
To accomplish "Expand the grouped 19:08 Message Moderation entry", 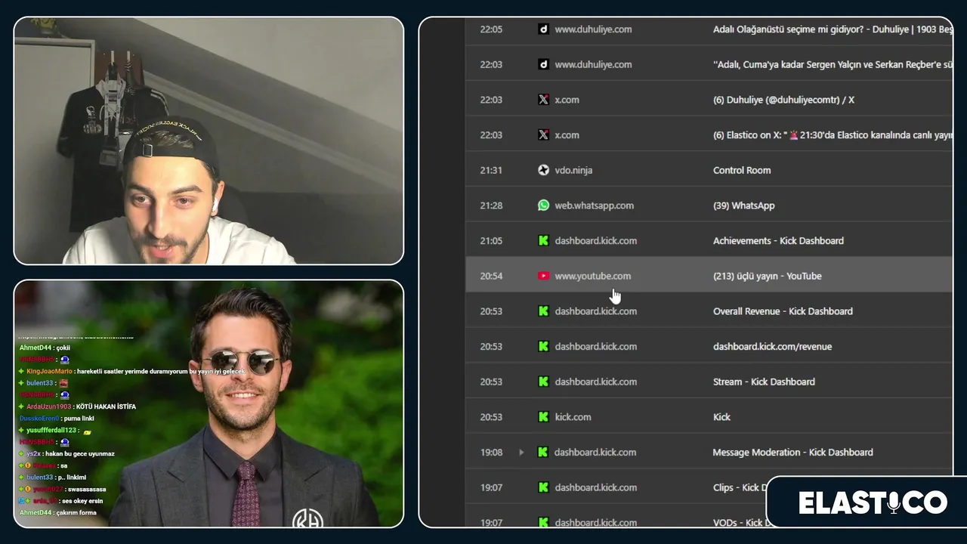I will pos(521,453).
